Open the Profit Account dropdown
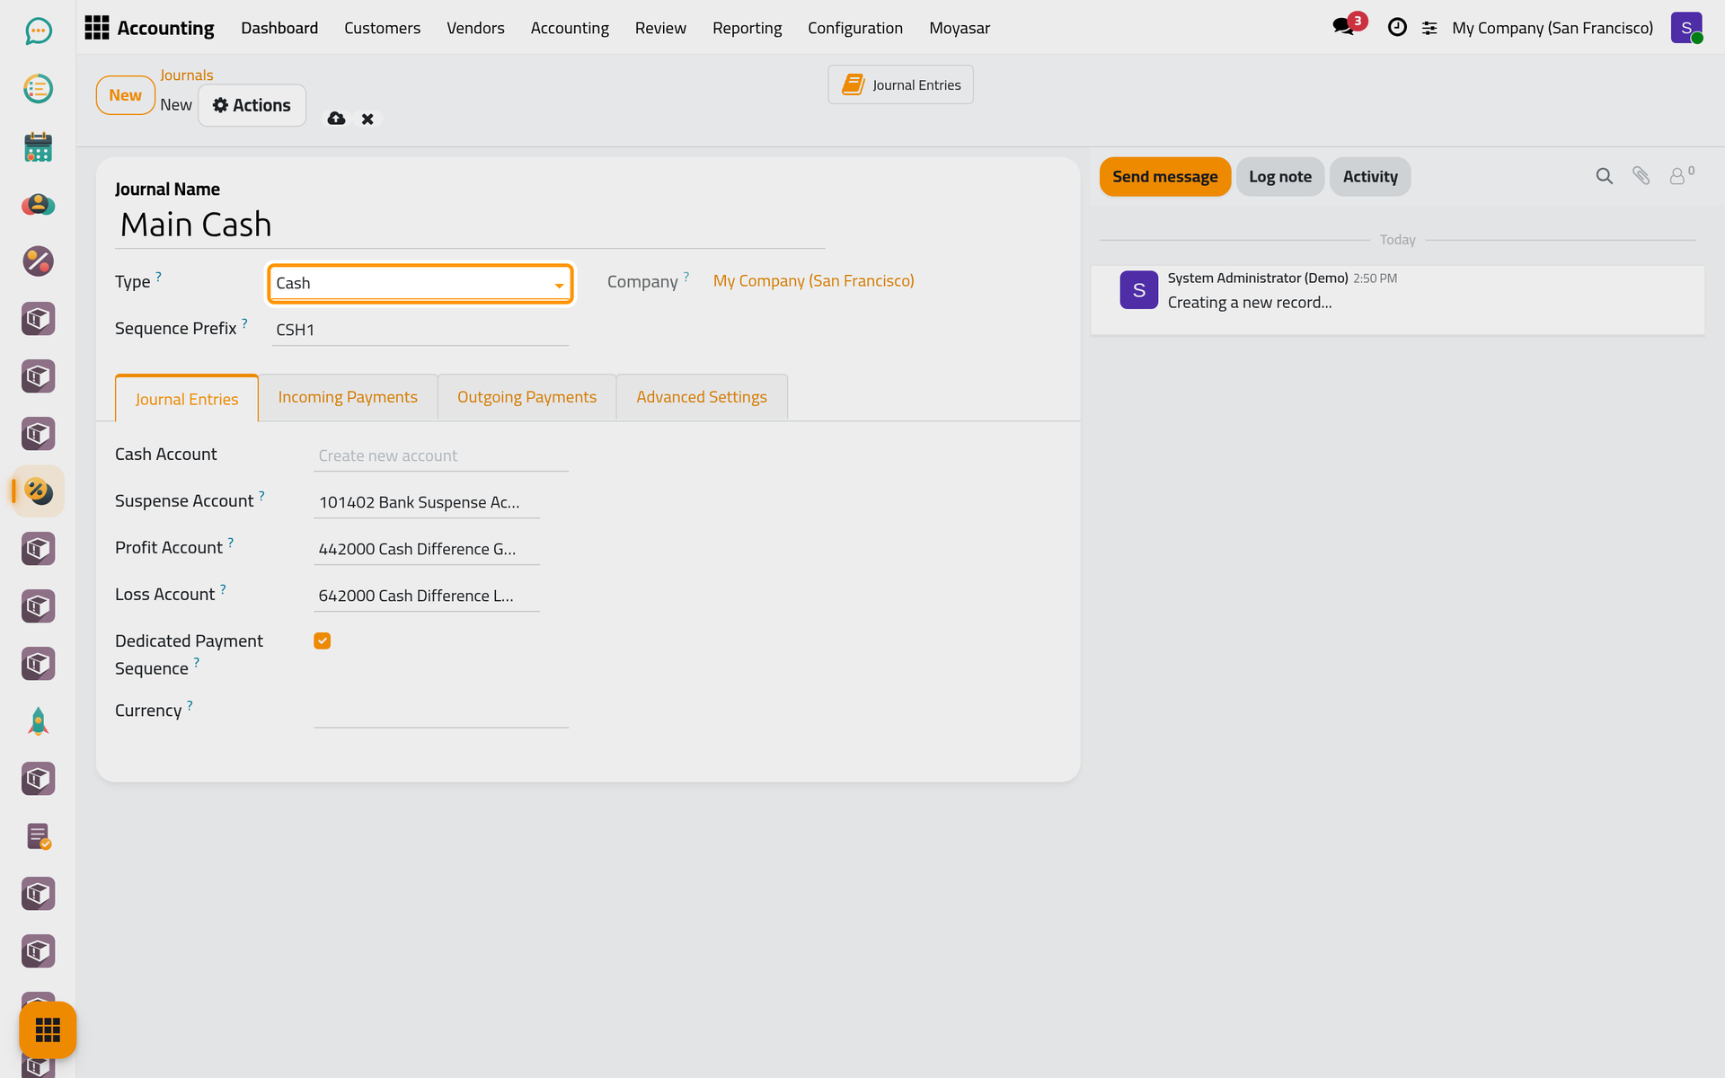Viewport: 1725px width, 1078px height. (427, 549)
